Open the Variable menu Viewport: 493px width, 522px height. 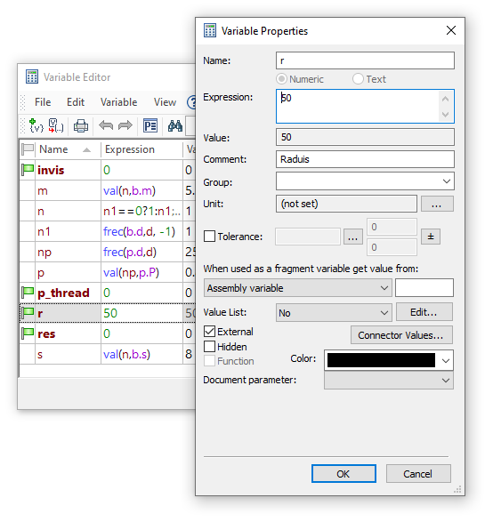point(119,102)
